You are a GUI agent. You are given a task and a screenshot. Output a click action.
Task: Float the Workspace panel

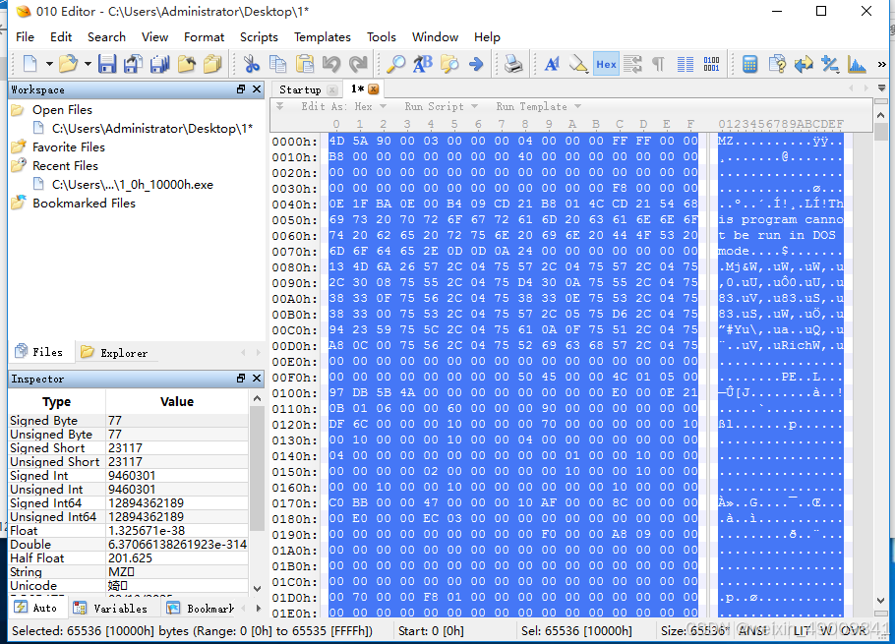pos(241,89)
